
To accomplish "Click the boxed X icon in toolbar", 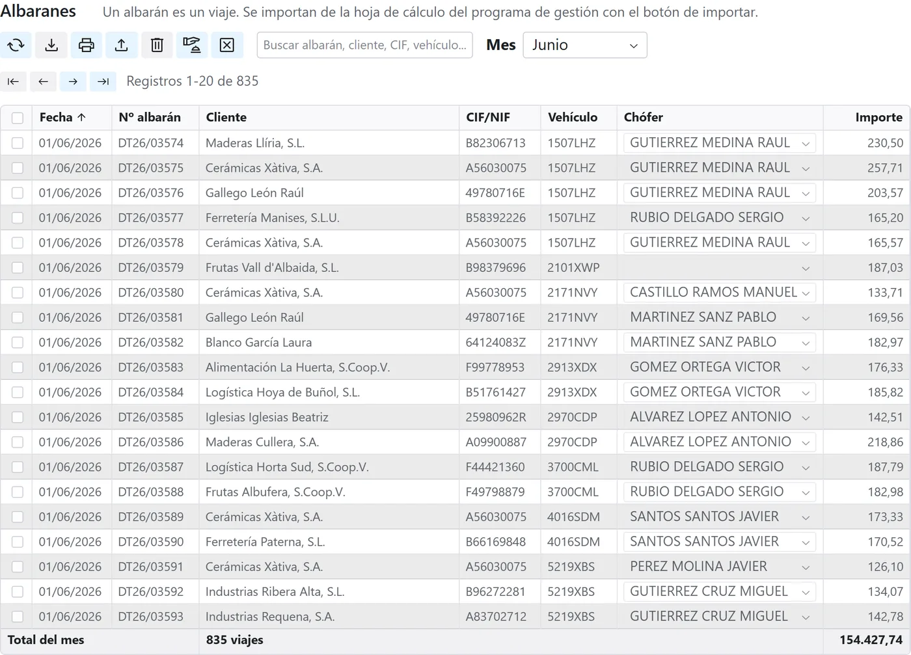I will (227, 45).
